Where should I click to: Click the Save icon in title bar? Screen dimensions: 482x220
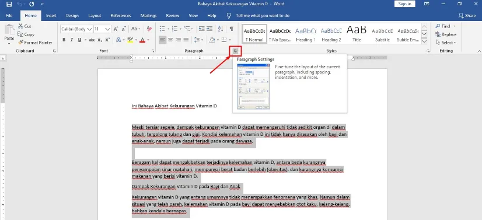point(9,4)
